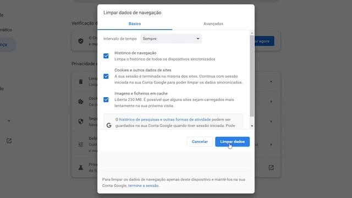Screen dimensions: 352x198
Task: Open the histórico de pesquisas link
Action: point(139,119)
